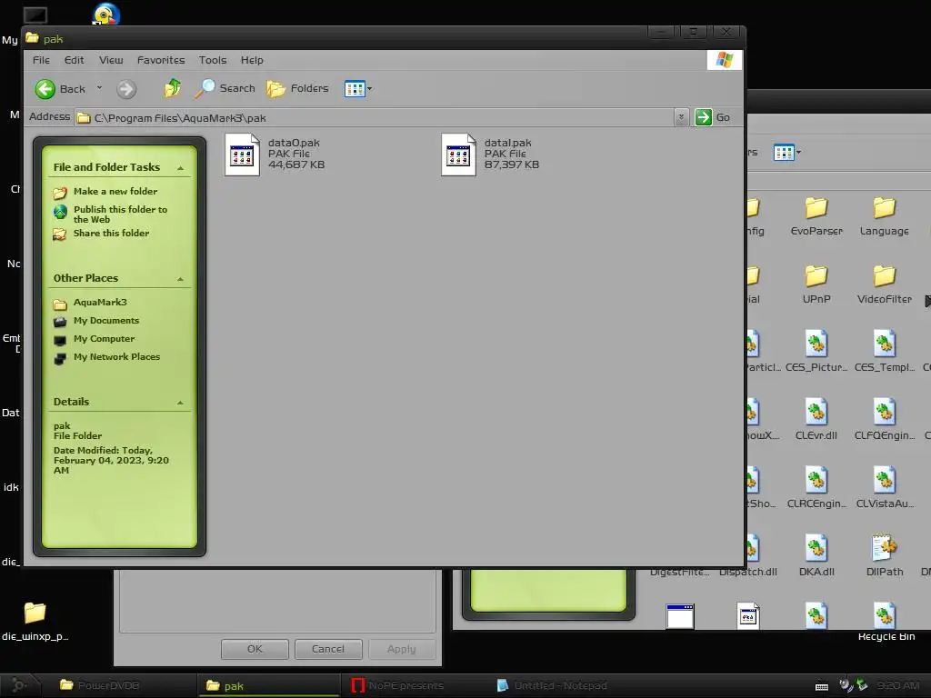Open the Help menu

[252, 60]
